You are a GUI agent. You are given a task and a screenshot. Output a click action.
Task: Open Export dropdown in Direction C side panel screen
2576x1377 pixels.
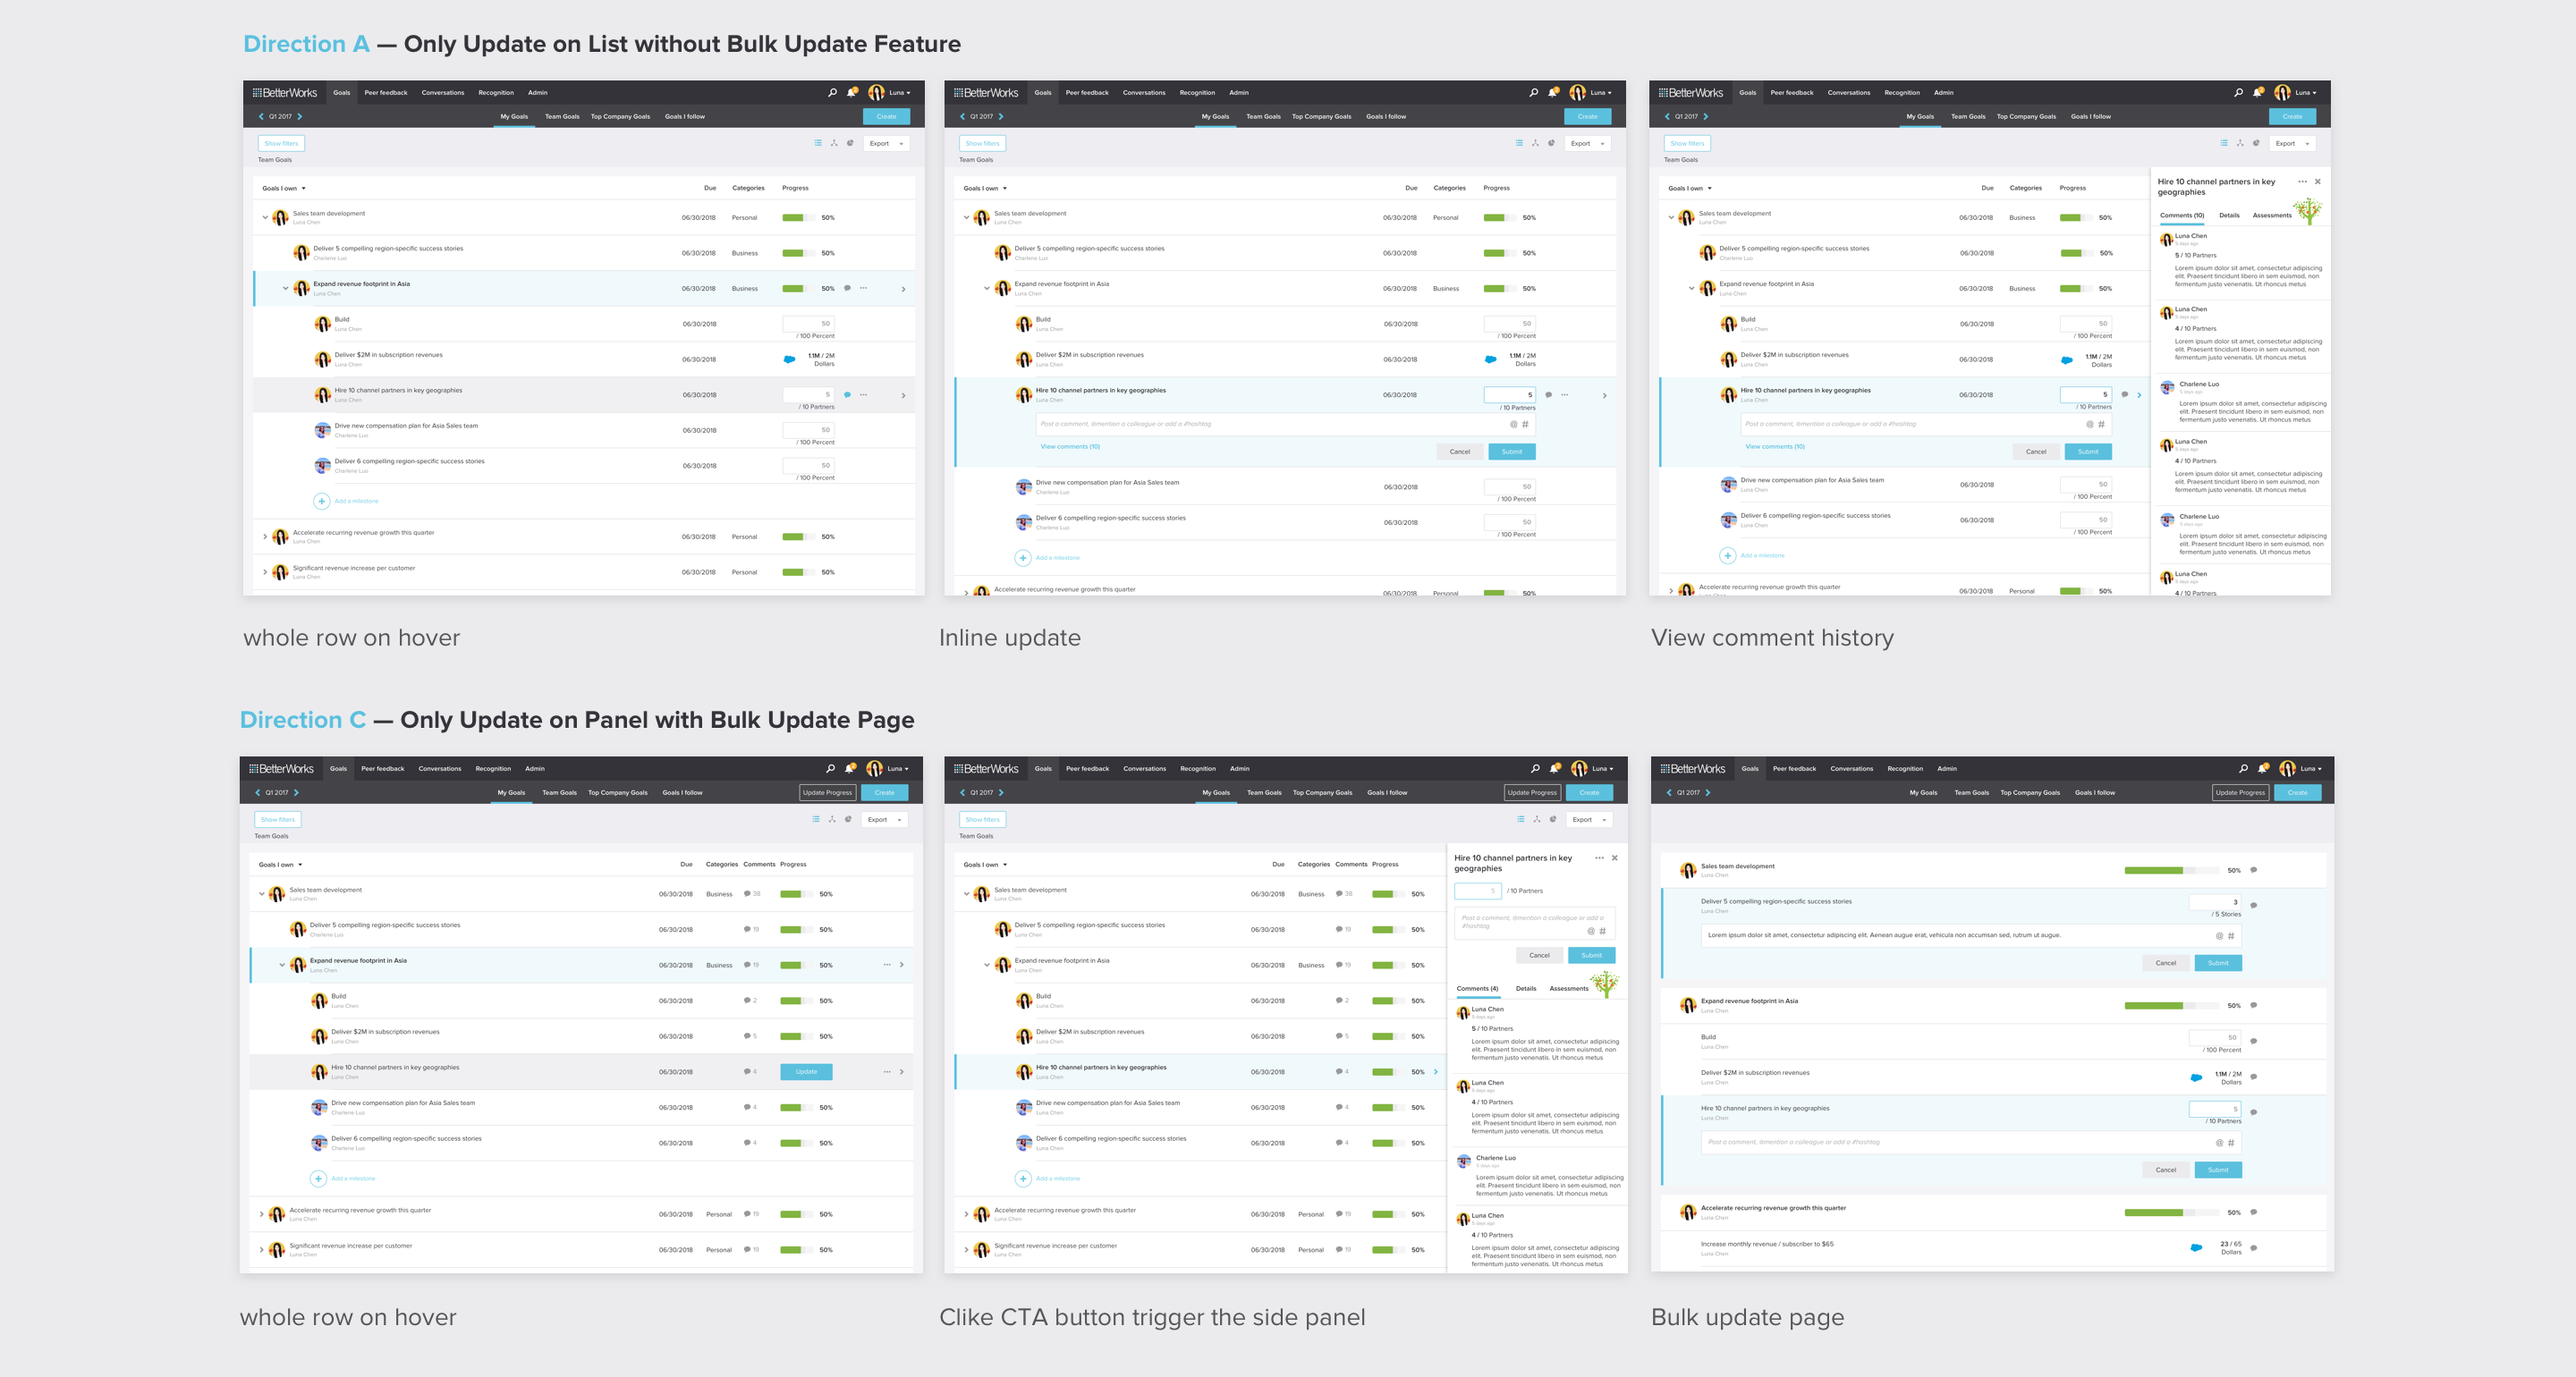1589,819
